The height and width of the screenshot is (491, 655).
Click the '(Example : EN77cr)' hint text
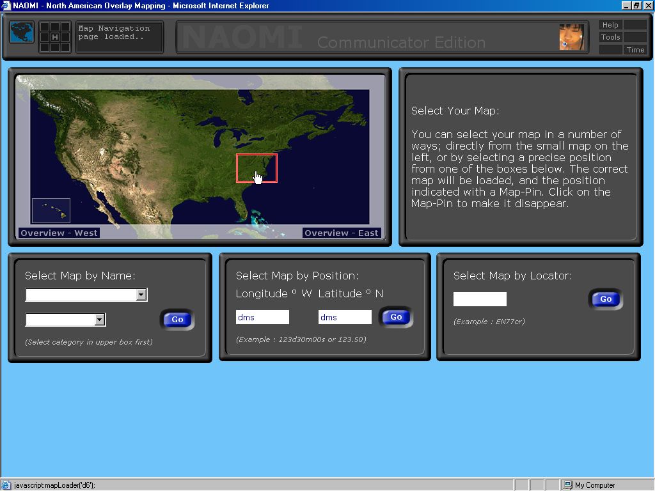point(489,322)
